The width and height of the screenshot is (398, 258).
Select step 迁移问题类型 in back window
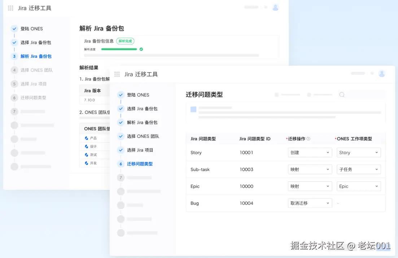coord(33,98)
